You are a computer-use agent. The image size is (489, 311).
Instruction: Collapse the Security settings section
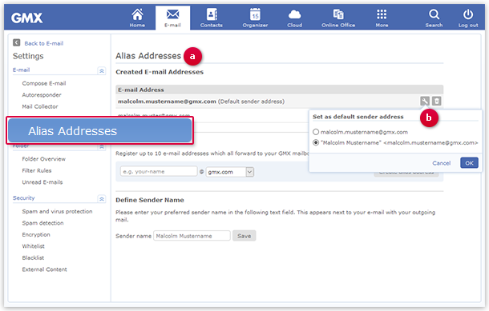[102, 199]
